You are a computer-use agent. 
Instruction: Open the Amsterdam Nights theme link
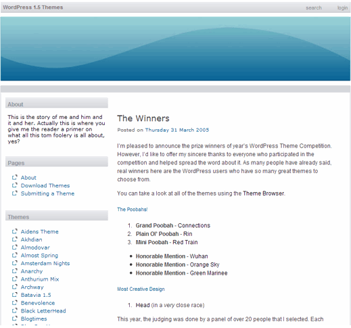[x=45, y=263]
